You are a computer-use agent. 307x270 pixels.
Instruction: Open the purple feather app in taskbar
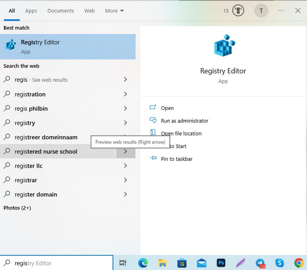click(x=240, y=263)
